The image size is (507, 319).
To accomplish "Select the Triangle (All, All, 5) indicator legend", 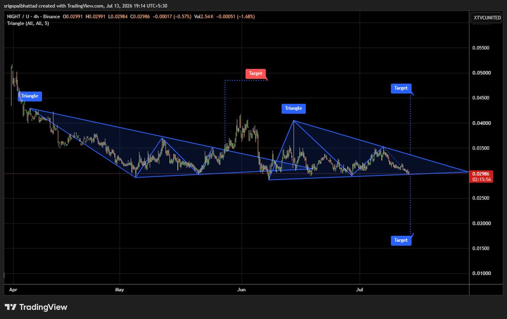I will pyautogui.click(x=28, y=23).
